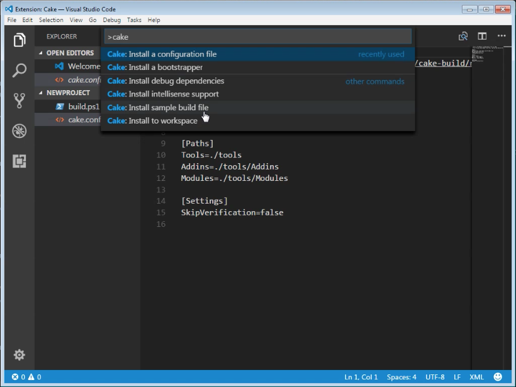Run Cake: Install a configuration file

pyautogui.click(x=257, y=54)
